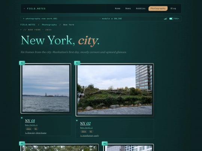This screenshot has height=151, width=202.
Task: Click the 2024 tag under NY 02
Action: tap(84, 131)
